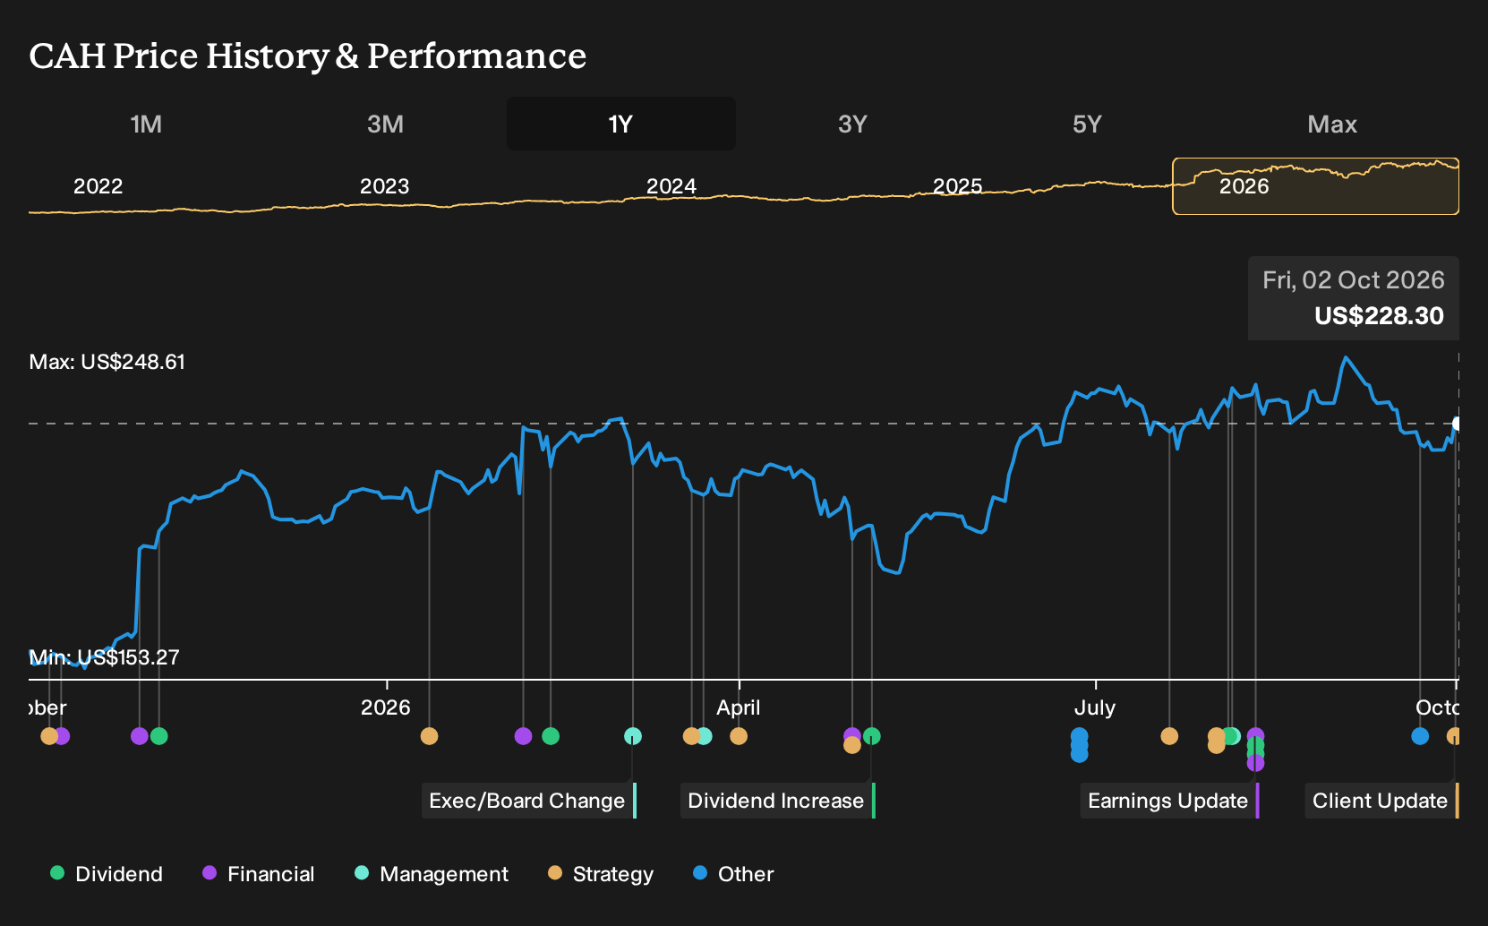Image resolution: width=1488 pixels, height=926 pixels.
Task: Click the white current-price point on chart line
Action: pyautogui.click(x=1457, y=424)
